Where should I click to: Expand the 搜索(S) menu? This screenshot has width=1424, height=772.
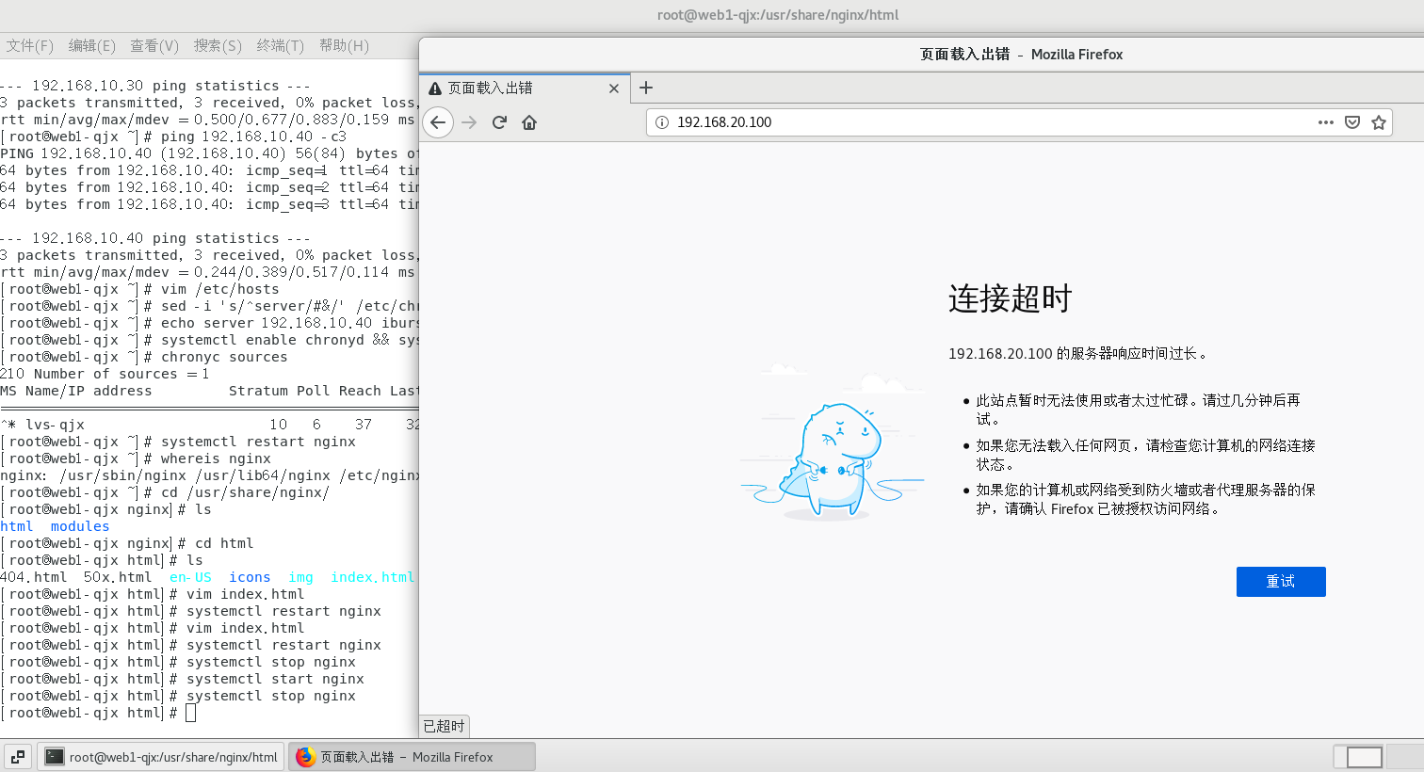pos(218,45)
